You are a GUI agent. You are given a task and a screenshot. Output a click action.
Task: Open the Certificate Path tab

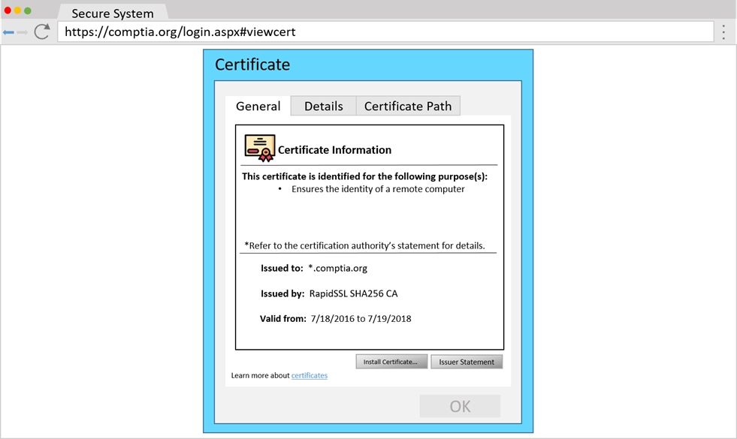point(407,106)
